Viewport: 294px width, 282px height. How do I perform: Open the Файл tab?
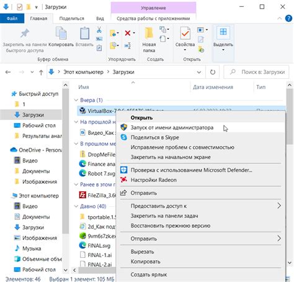[12, 19]
